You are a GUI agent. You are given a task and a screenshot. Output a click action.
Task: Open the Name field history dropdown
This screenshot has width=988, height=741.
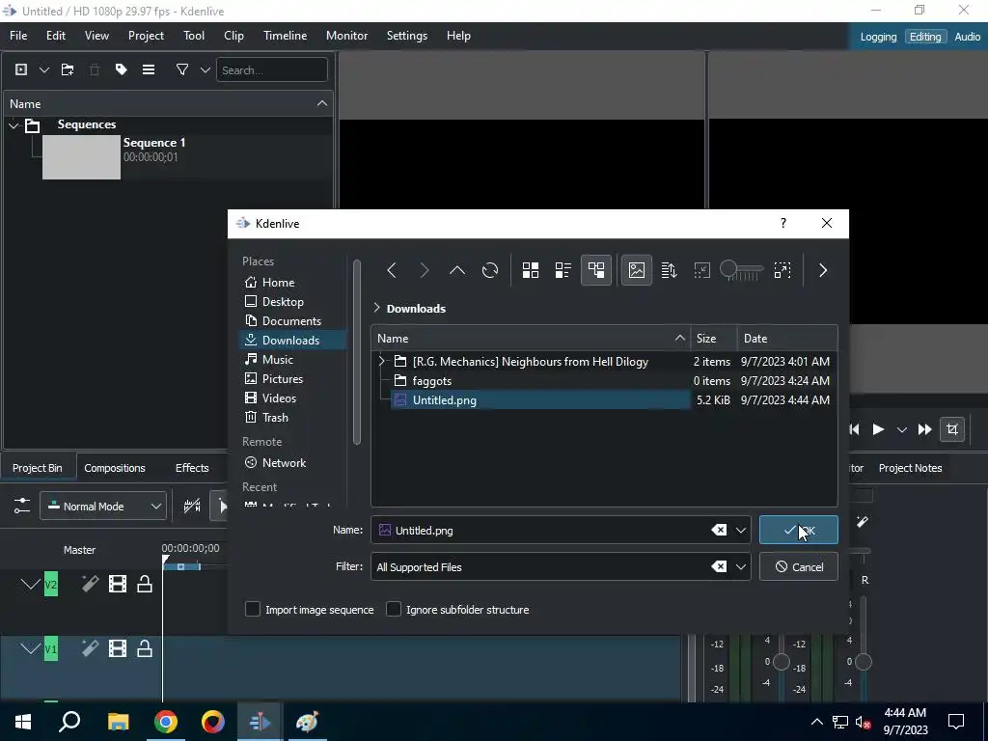tap(741, 531)
